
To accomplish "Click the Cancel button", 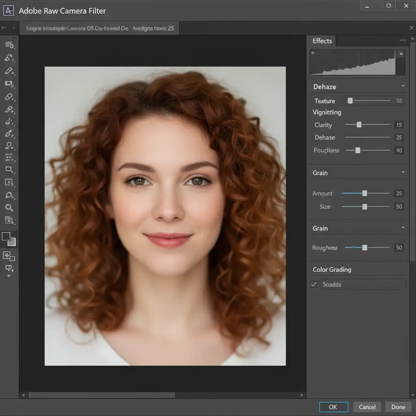I will coord(367,407).
